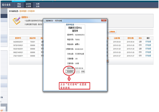
Task: Click the 温馨提示 heading
Action: 26,17
